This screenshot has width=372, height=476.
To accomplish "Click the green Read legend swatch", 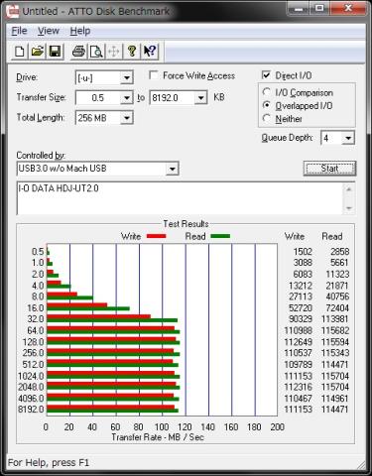I will coord(220,236).
